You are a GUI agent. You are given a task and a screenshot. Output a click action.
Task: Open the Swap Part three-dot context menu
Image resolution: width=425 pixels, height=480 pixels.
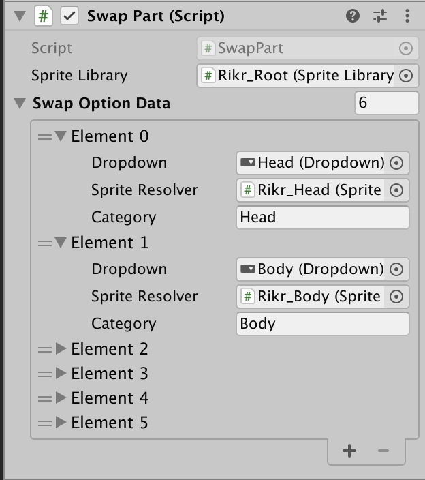407,16
